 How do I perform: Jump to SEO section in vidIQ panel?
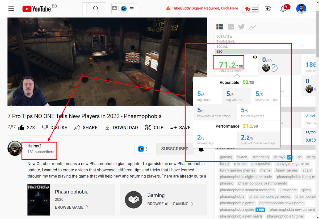220,52
